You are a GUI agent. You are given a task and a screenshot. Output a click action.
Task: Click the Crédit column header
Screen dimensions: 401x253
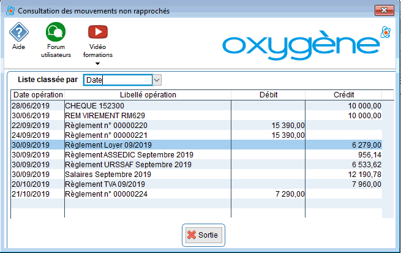pos(344,95)
